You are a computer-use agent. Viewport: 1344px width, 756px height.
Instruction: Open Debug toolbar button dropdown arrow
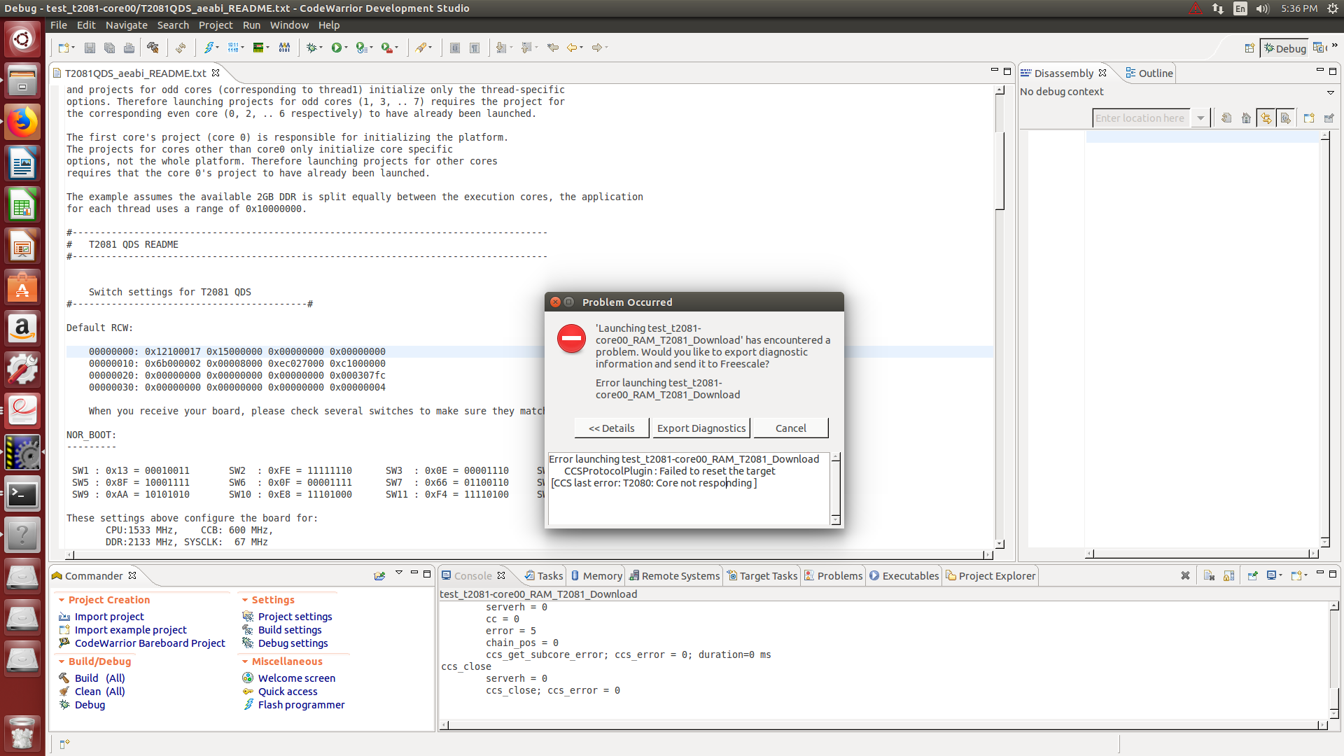321,48
